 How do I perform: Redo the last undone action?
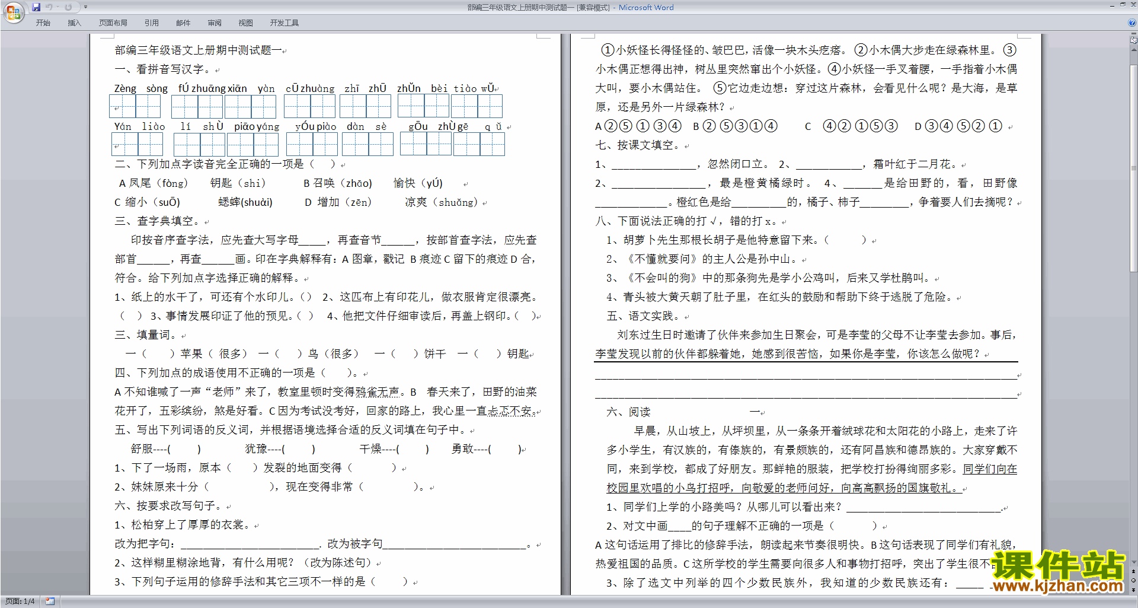click(x=68, y=7)
